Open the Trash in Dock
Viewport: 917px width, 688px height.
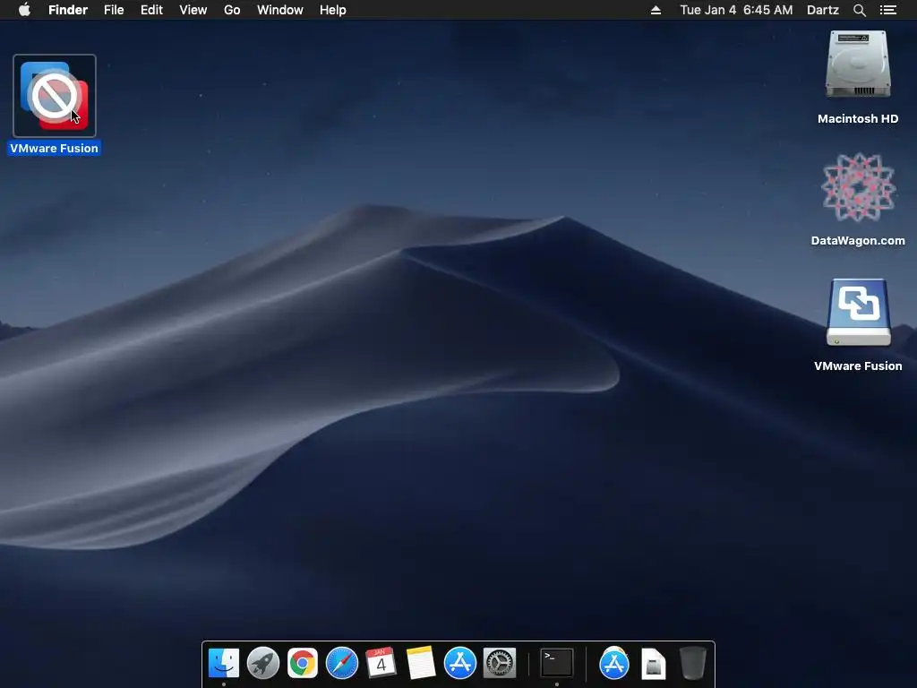tap(693, 664)
